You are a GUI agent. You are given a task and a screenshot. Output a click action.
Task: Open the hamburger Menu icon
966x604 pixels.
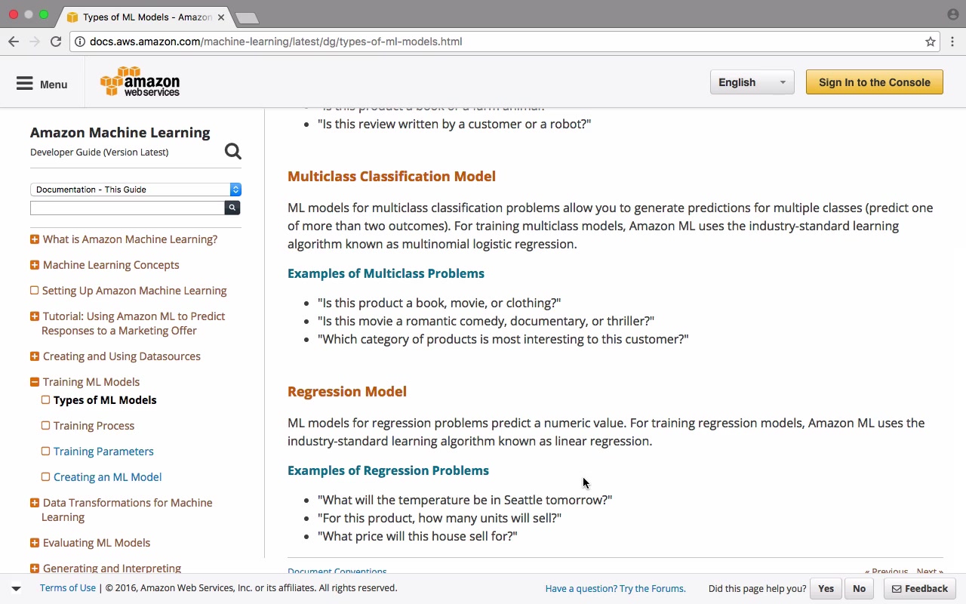click(x=25, y=84)
